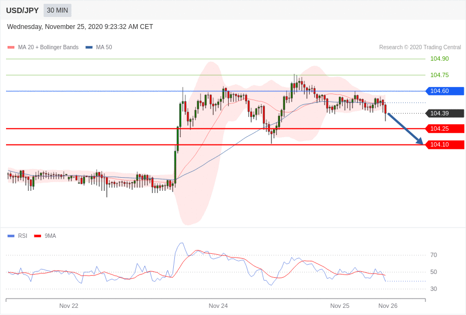
Task: Click the Nov 26 date axis label
Action: pyautogui.click(x=388, y=306)
